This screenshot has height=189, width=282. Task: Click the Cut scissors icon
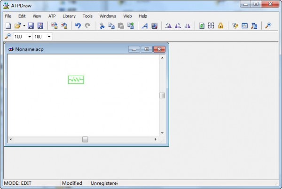tap(102, 26)
